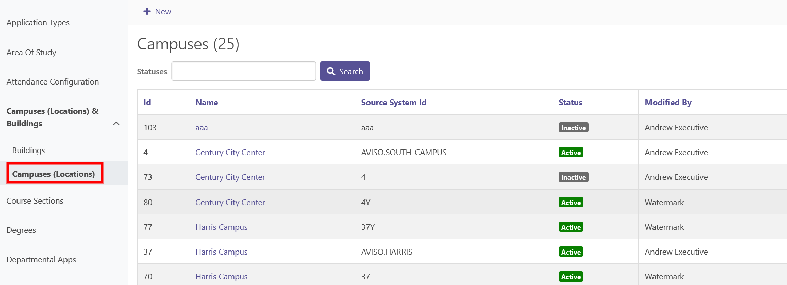Click Inactive badge in aaa row
This screenshot has width=787, height=285.
tap(574, 127)
